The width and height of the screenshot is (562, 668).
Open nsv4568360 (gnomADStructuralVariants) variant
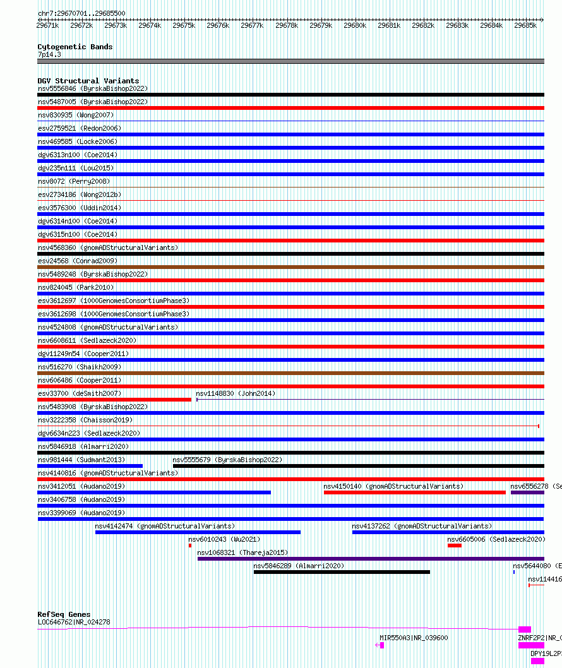[108, 248]
